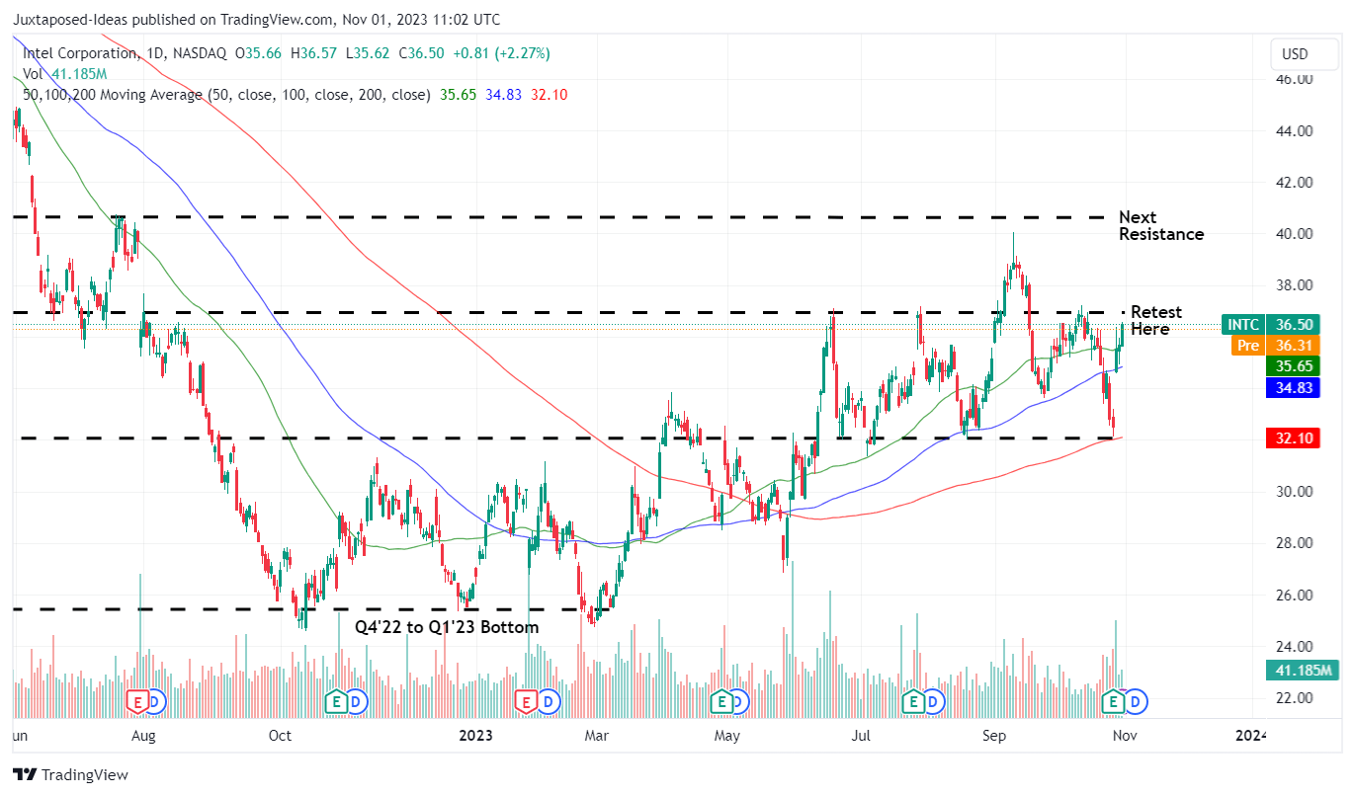The width and height of the screenshot is (1355, 796).
Task: Select the Moving Average indicator legend
Action: (226, 95)
